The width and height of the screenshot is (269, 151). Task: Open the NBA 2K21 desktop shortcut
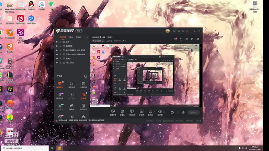(10, 133)
